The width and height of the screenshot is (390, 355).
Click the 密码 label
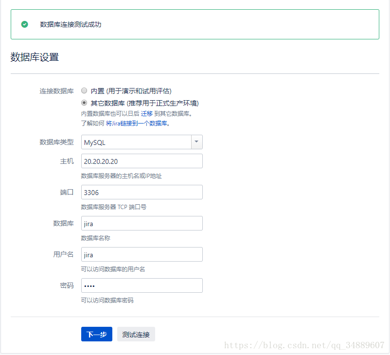pyautogui.click(x=67, y=285)
